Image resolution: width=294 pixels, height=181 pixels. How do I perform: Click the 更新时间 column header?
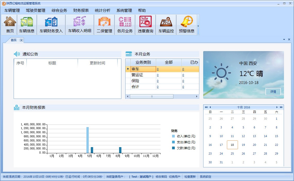click(x=97, y=63)
